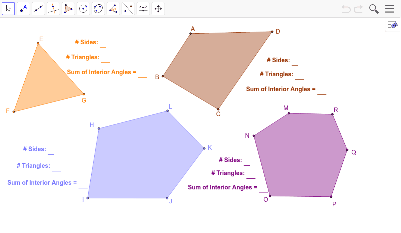Click vertex O of the purple hexagon
The width and height of the screenshot is (401, 233).
pyautogui.click(x=270, y=196)
